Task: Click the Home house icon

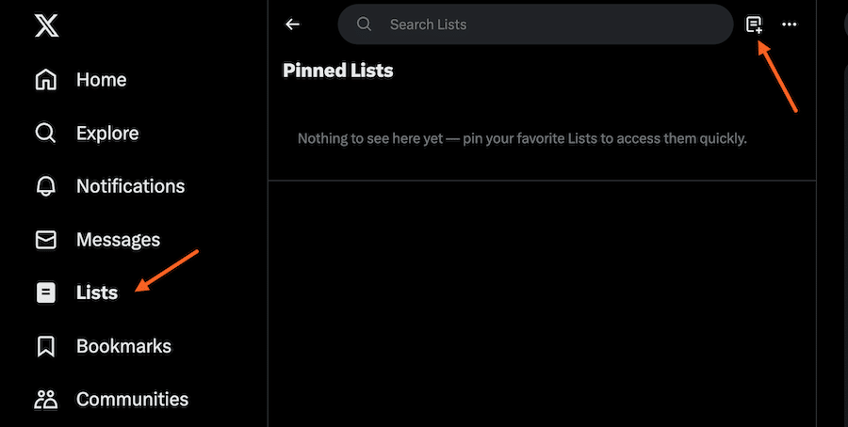Action: click(46, 80)
